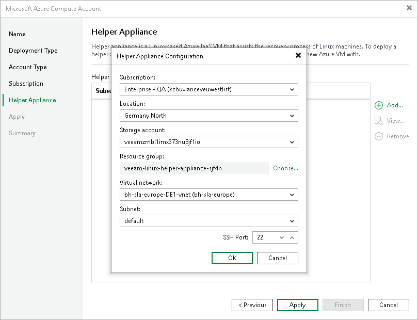Click into the SSH Port value field

pos(265,237)
